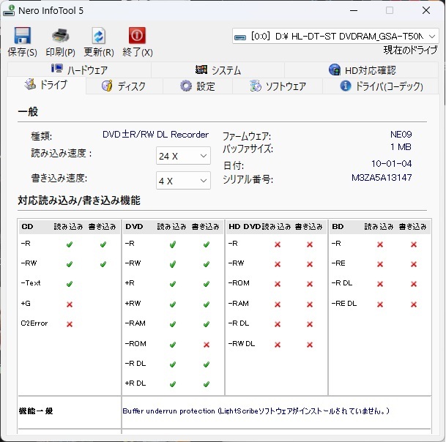Viewport: 446px width, 442px height.
Task: Click the buffer size value 1 MB
Action: pyautogui.click(x=401, y=147)
